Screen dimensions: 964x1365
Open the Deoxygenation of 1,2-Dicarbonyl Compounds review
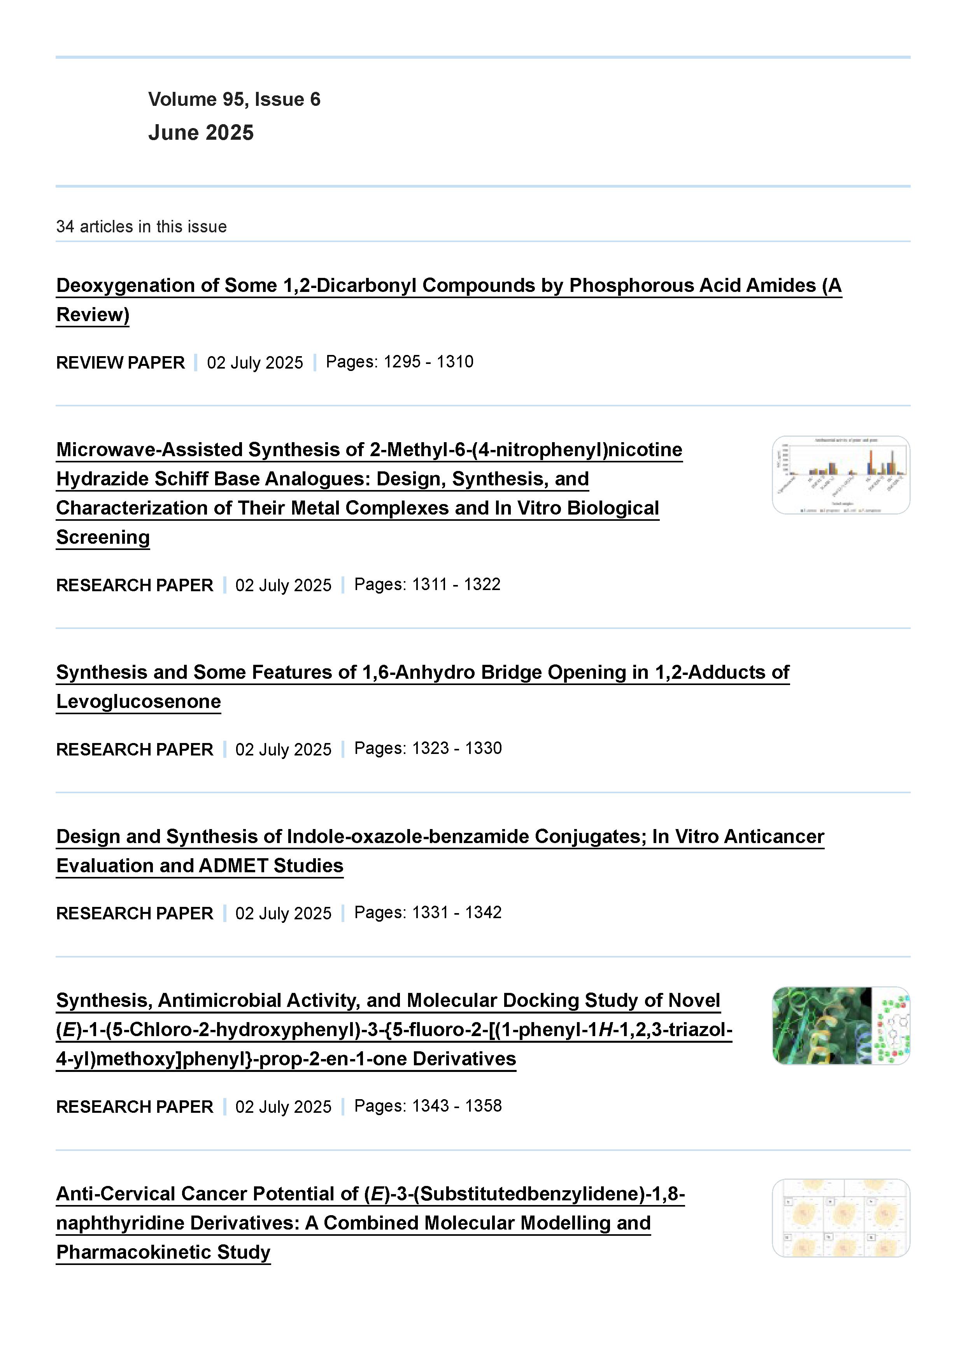(449, 286)
